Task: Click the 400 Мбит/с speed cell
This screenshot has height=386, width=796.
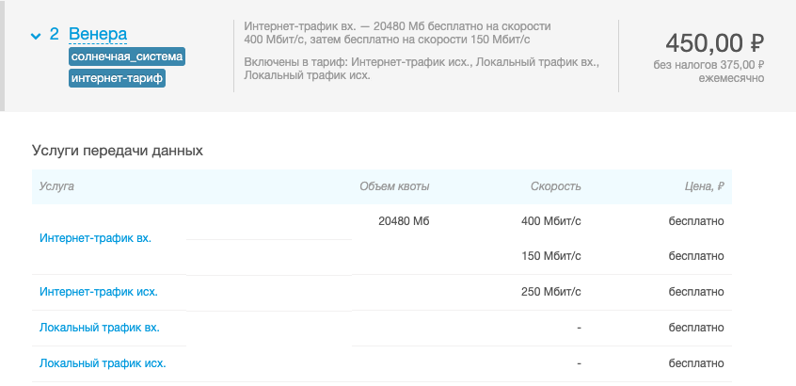Action: pyautogui.click(x=551, y=221)
